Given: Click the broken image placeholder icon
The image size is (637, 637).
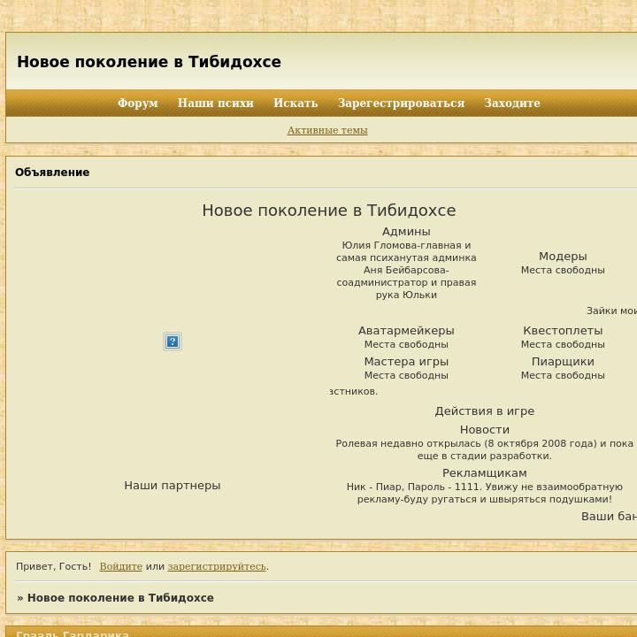Looking at the screenshot, I should tap(173, 342).
